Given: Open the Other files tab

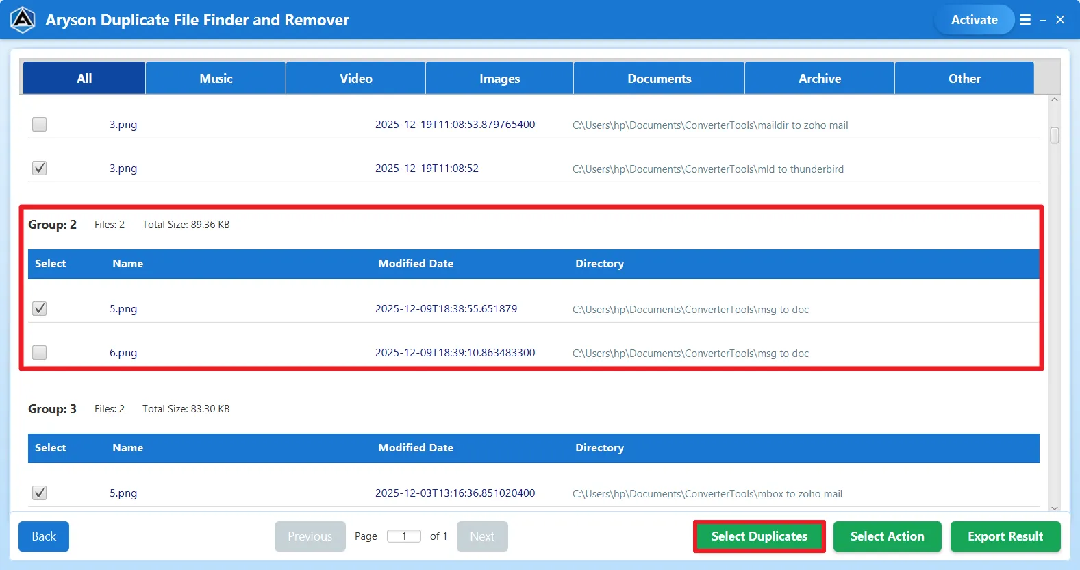Looking at the screenshot, I should point(964,79).
